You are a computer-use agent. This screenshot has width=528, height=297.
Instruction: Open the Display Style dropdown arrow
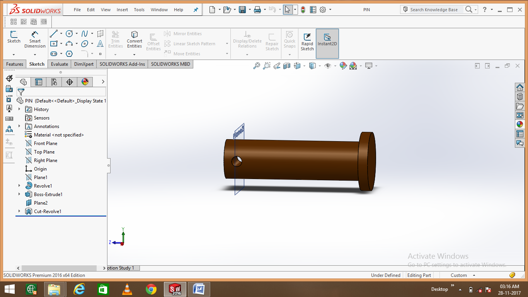coord(320,66)
